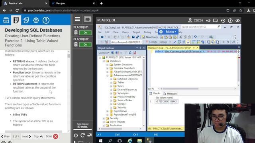Switch to the Messages tab

[170, 94]
